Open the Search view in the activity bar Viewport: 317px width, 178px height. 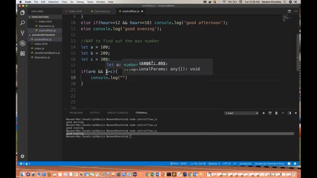[x=22, y=23]
